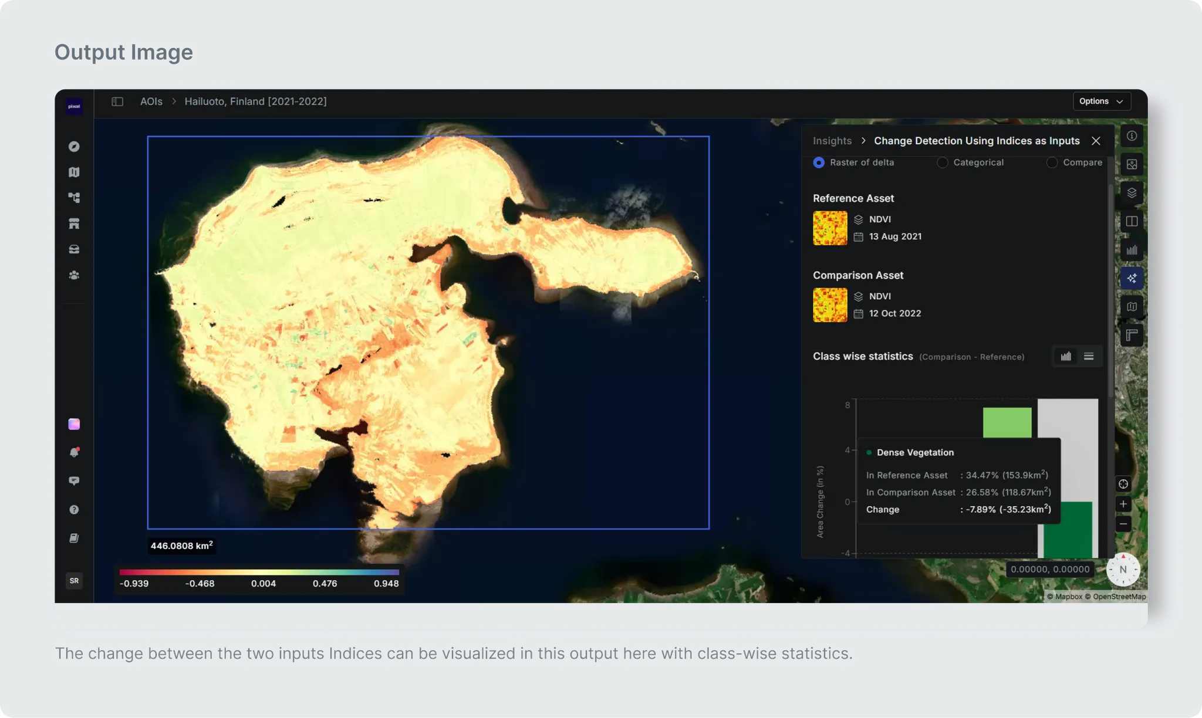Image resolution: width=1202 pixels, height=718 pixels.
Task: Toggle the sidebar panel icon beside AOIs
Action: 117,101
